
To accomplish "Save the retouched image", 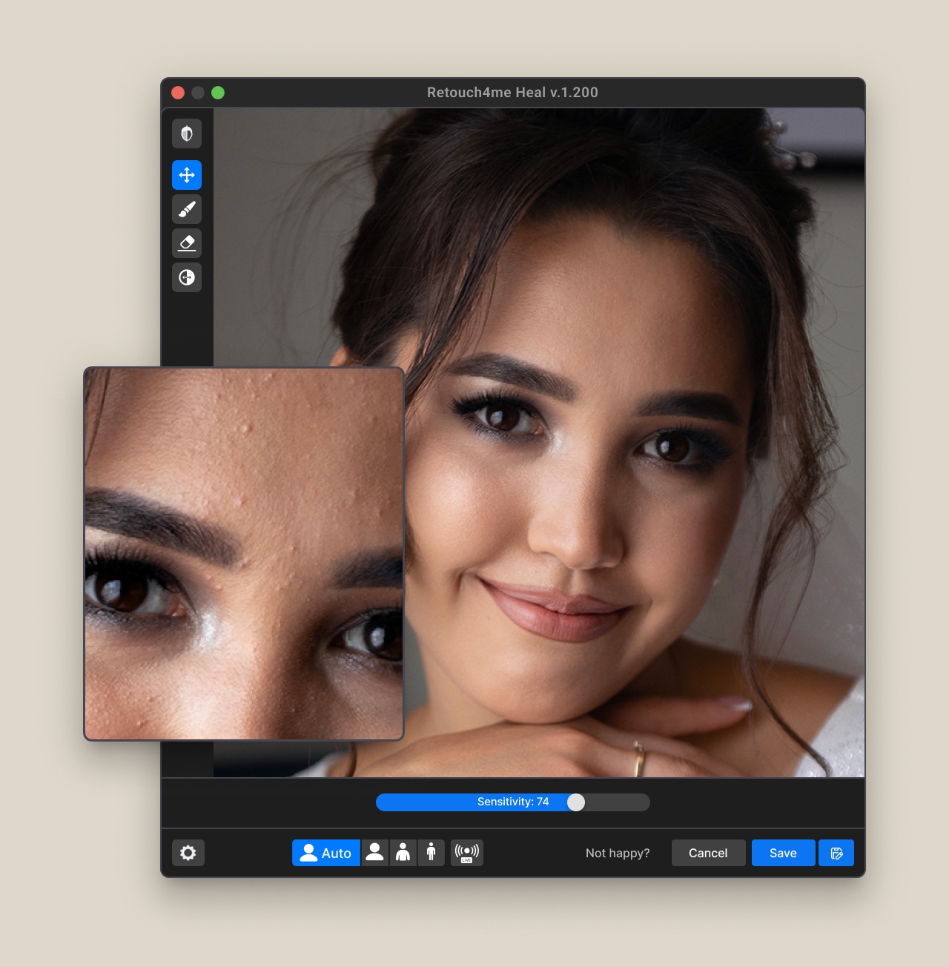I will tap(783, 853).
